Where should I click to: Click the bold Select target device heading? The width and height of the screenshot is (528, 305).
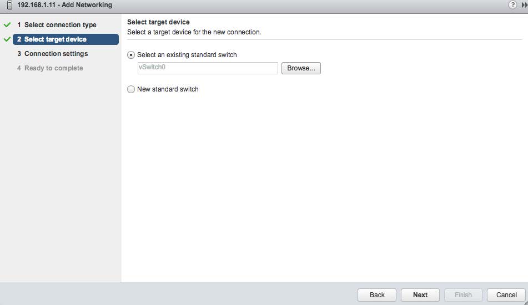click(158, 22)
